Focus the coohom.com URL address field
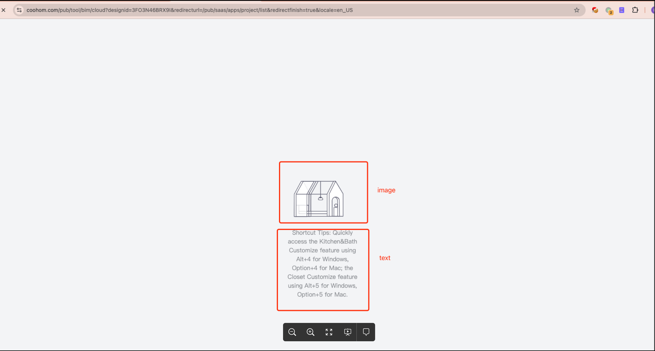Image resolution: width=655 pixels, height=351 pixels. pyautogui.click(x=189, y=10)
